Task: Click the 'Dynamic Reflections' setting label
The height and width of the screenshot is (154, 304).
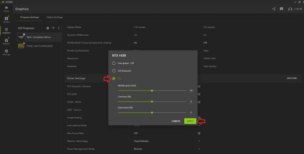Action: 78,35
